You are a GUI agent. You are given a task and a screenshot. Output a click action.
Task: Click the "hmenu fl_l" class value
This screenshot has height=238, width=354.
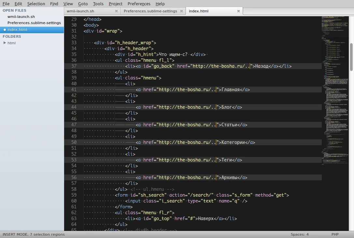(156, 60)
